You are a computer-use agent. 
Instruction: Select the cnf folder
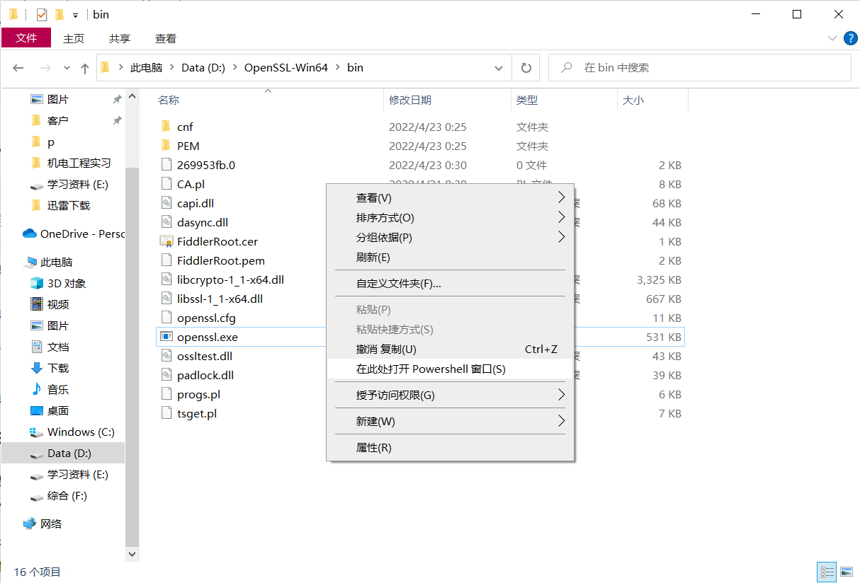pos(185,127)
